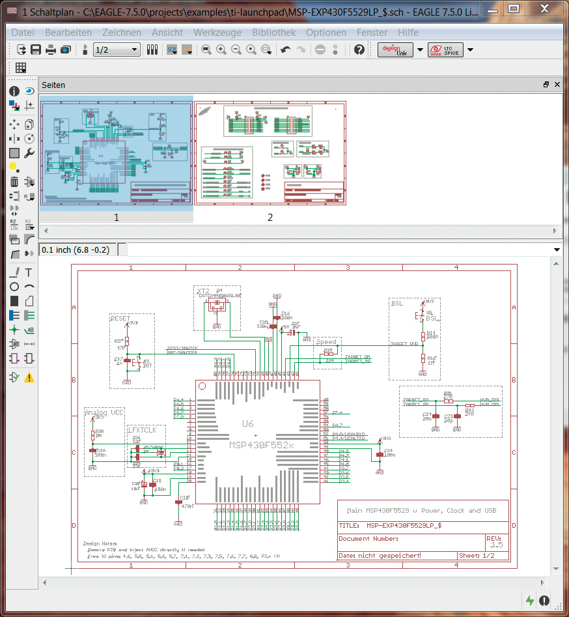
Task: Click the Save icon in toolbar
Action: pos(36,50)
